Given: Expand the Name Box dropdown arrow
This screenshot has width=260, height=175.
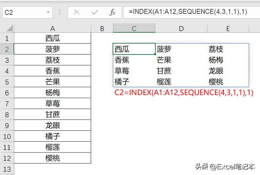Looking at the screenshot, I should (48, 12).
